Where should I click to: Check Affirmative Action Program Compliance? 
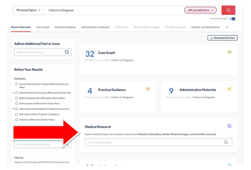17,114
